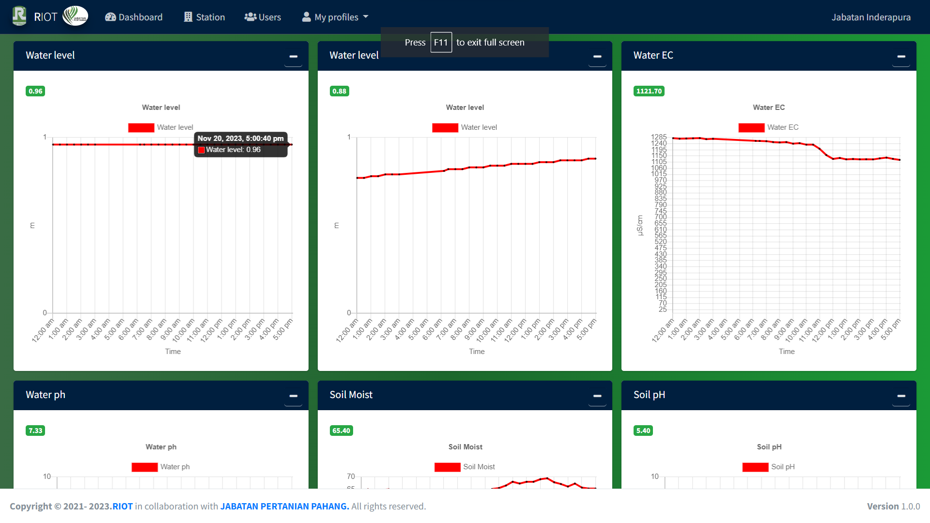Collapse the Water EC card
This screenshot has width=930, height=523.
901,57
